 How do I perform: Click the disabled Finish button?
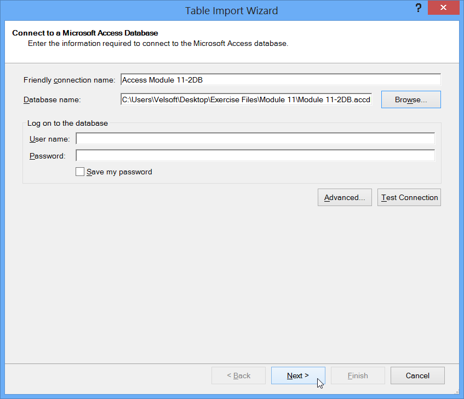pos(358,375)
